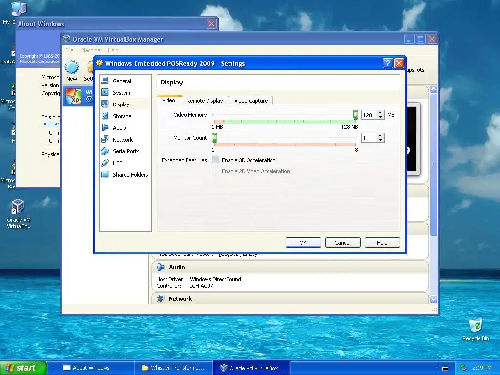
Task: Select the Windows XP VM list entry
Action: click(x=79, y=96)
